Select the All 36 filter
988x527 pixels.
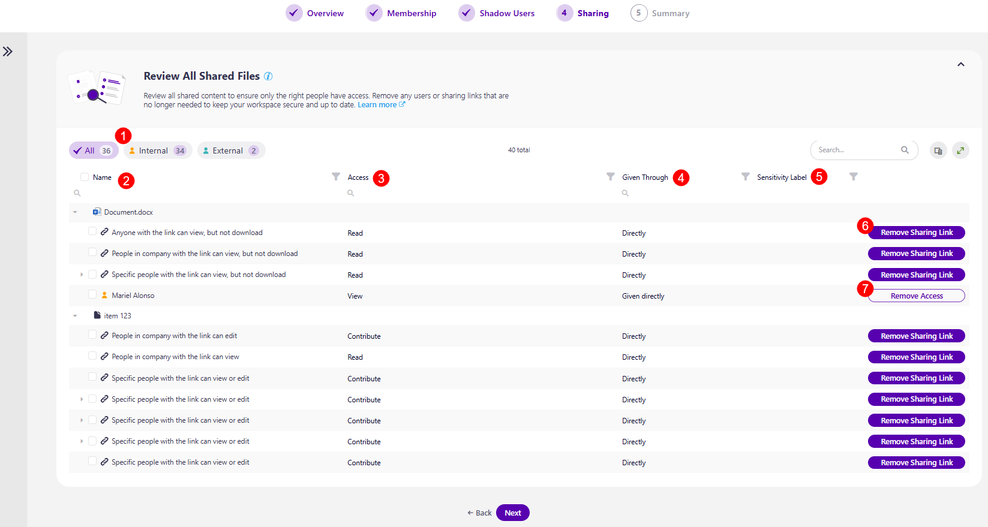pos(94,150)
